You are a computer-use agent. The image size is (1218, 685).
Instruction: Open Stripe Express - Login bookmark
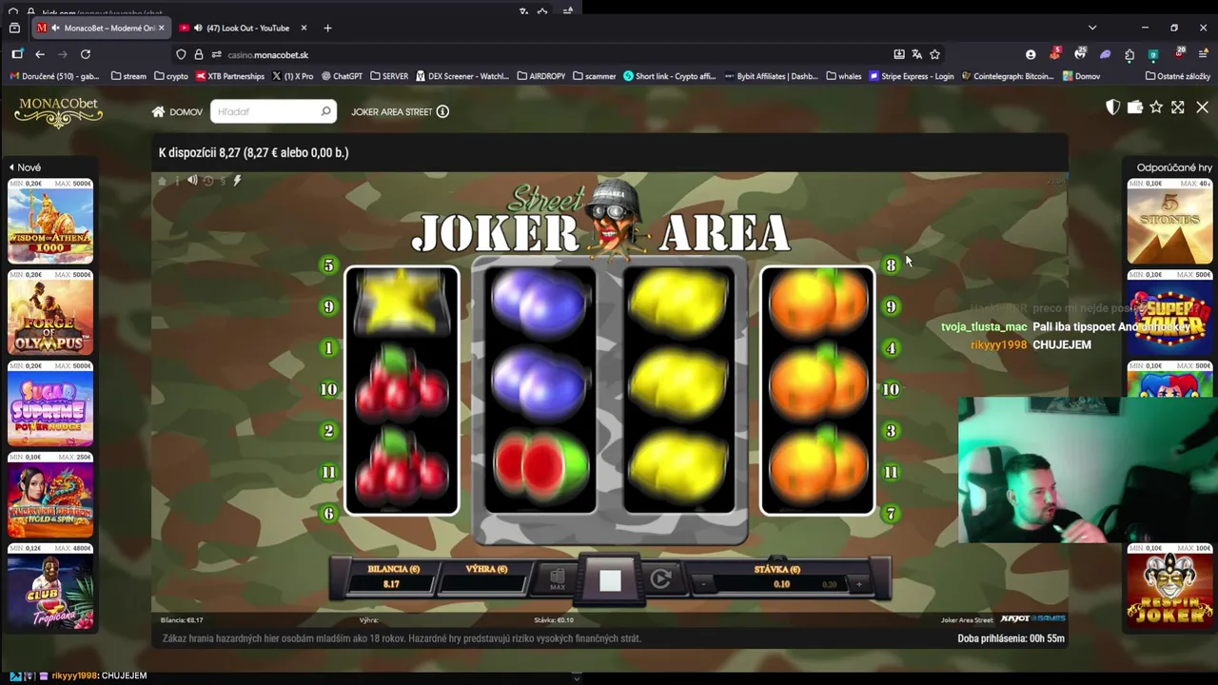click(x=912, y=76)
